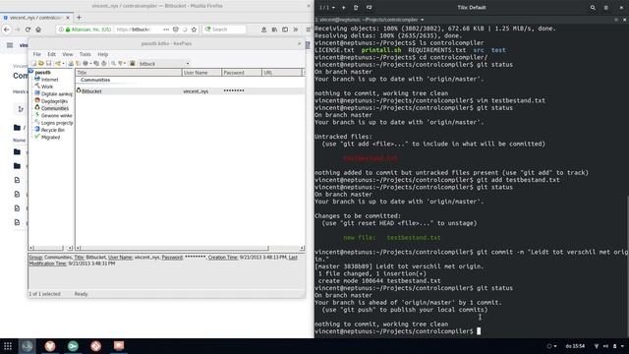Screen dimensions: 629x354
Task: Click Title column header in KeePass
Action: tap(129, 73)
